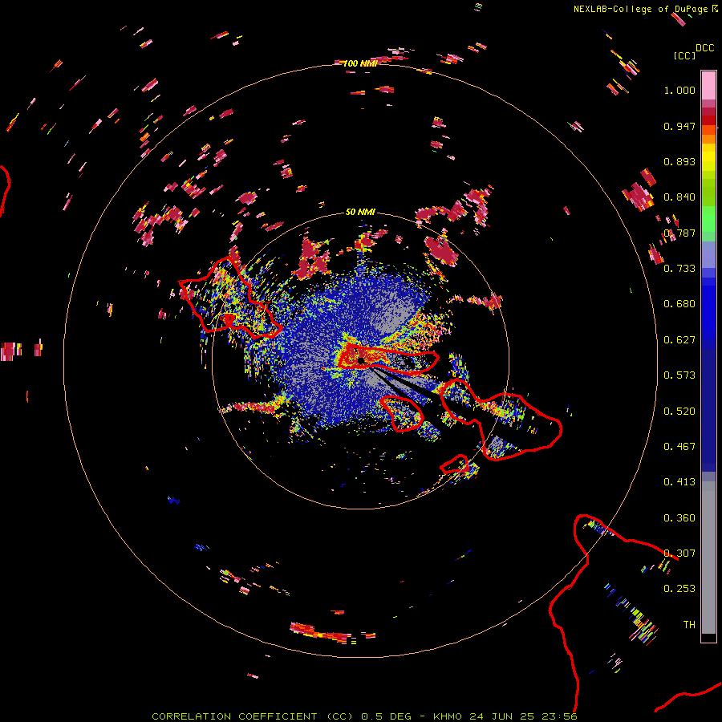Click the KHMO station identifier
This screenshot has width=722, height=722.
tap(449, 716)
